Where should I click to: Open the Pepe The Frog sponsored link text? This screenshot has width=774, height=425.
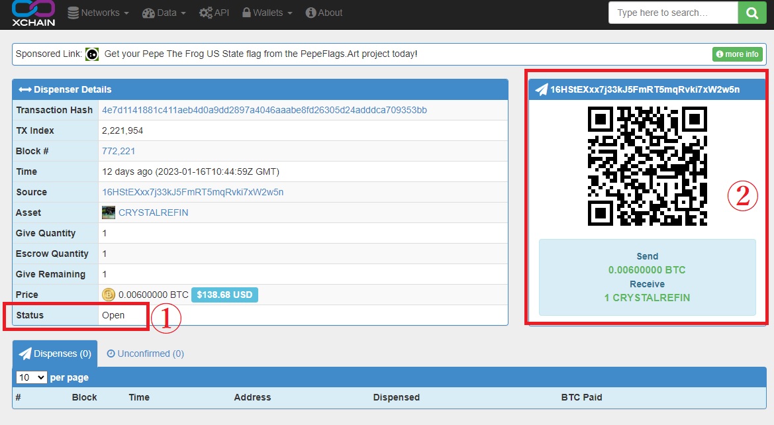tap(261, 54)
